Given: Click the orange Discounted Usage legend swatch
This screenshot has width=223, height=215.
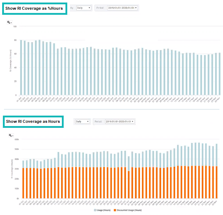Looking at the screenshot, I should (x=115, y=210).
